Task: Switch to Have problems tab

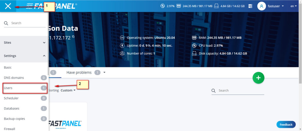Action: coord(79,72)
